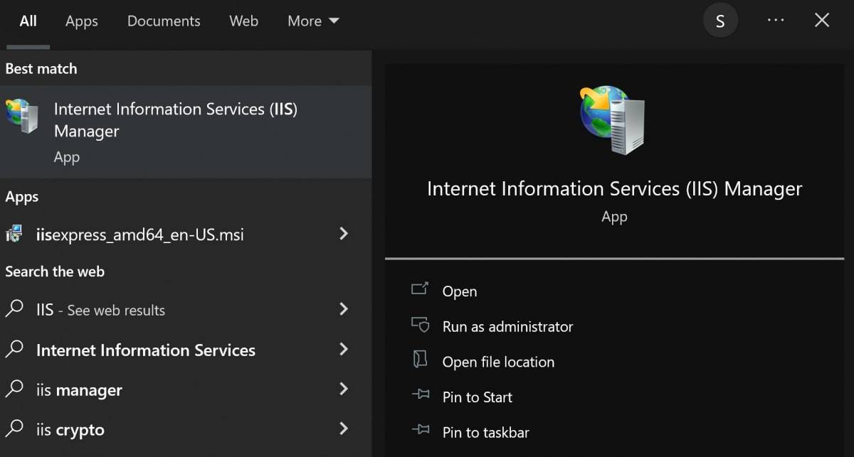
Task: Click the Open action text
Action: (460, 291)
